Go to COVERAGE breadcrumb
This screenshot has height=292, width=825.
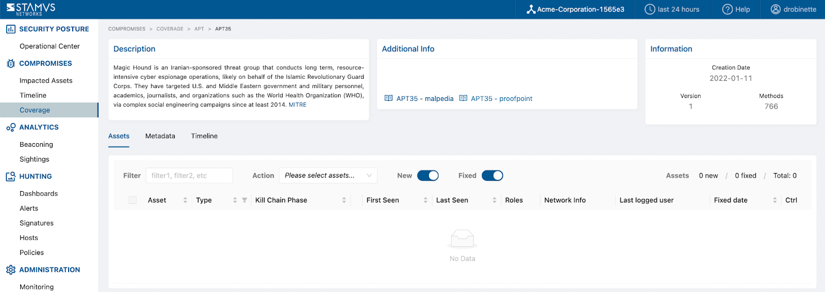pos(170,29)
